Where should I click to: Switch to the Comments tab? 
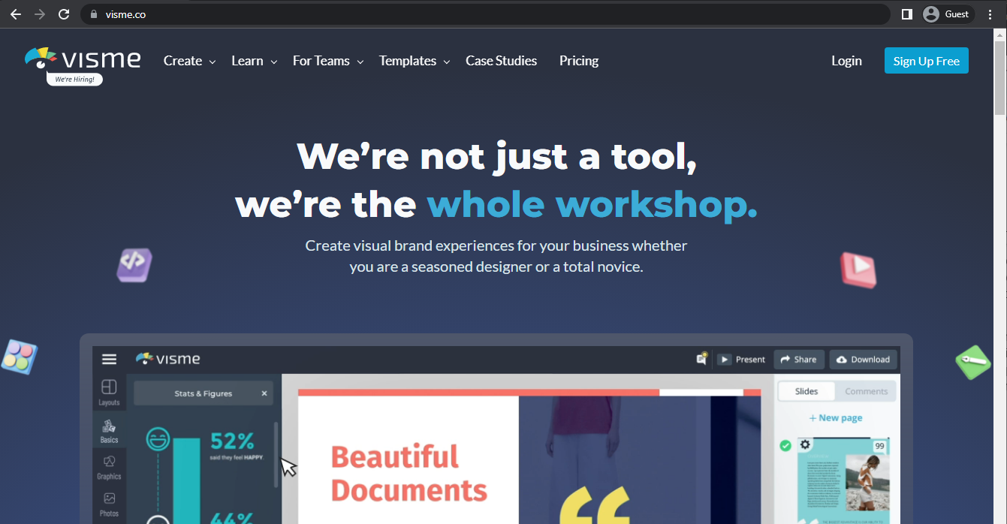coord(866,391)
